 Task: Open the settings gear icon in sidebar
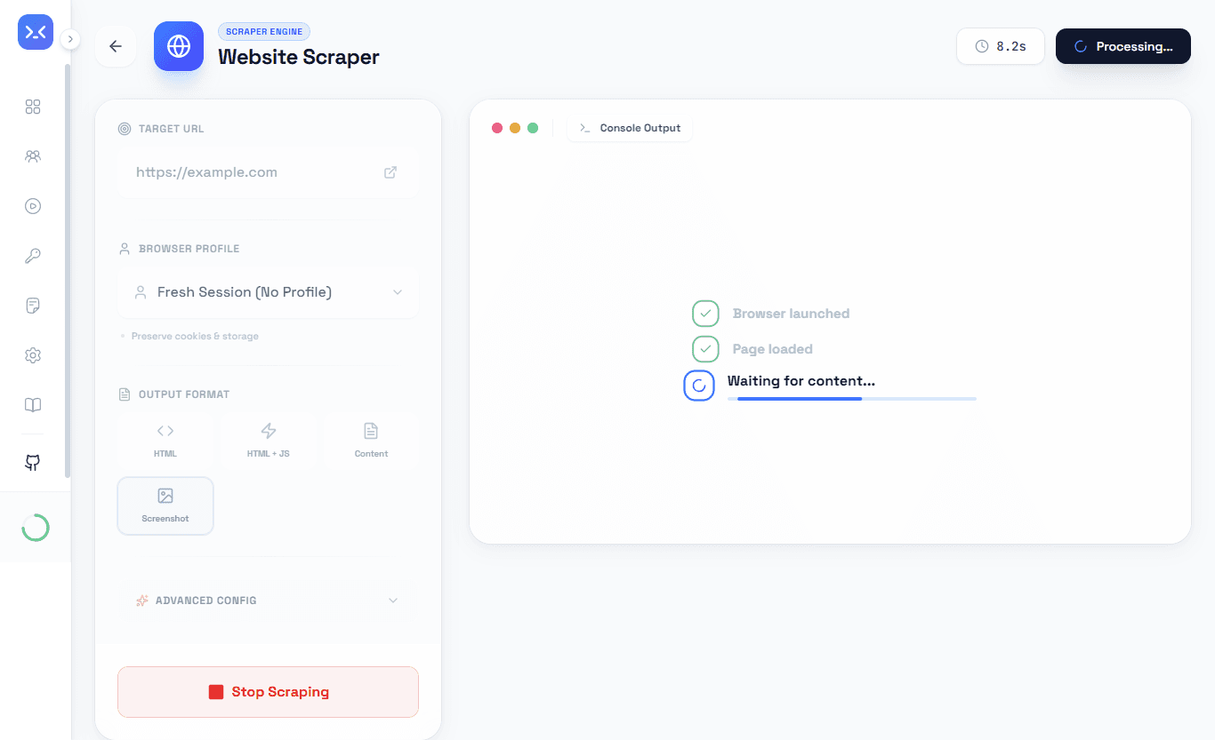33,355
